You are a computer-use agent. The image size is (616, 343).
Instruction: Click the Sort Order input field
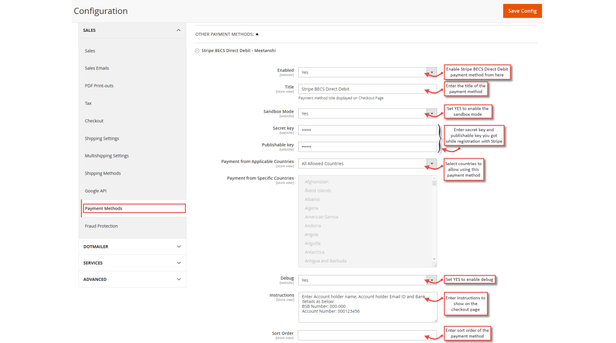[x=367, y=335]
